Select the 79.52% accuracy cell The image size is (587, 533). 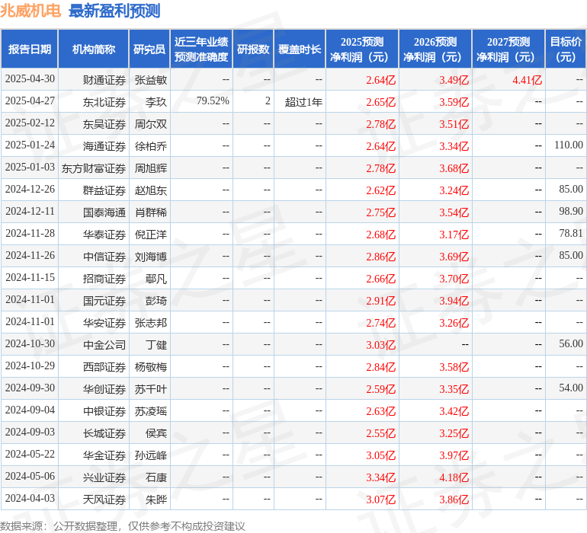[x=213, y=101]
